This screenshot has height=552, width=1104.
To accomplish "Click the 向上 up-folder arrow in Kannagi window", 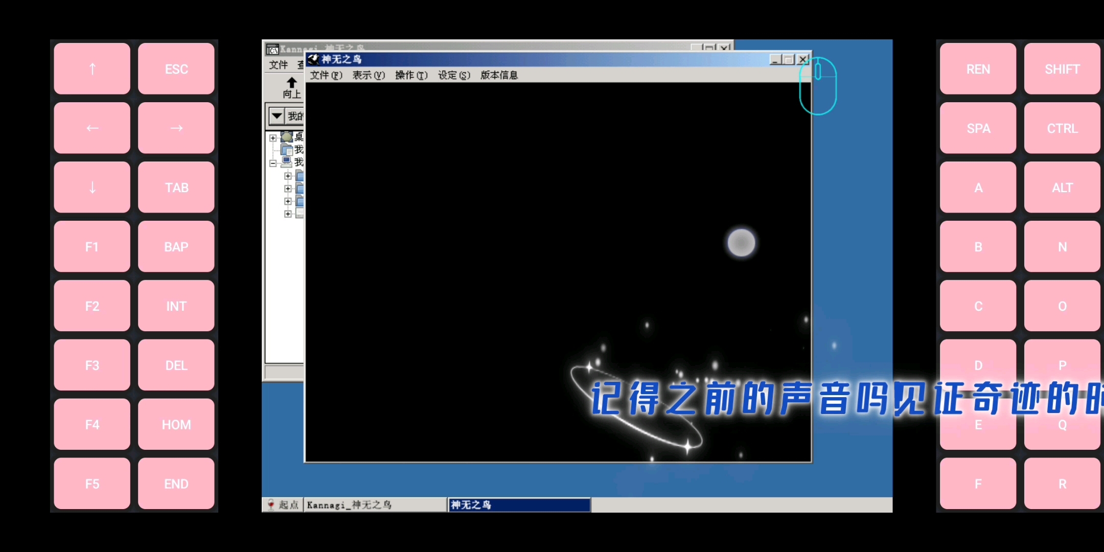I will [292, 87].
